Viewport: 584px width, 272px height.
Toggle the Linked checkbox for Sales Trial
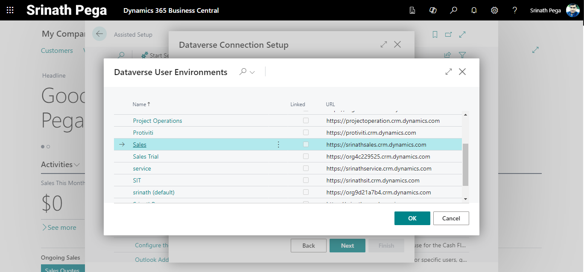coord(306,156)
